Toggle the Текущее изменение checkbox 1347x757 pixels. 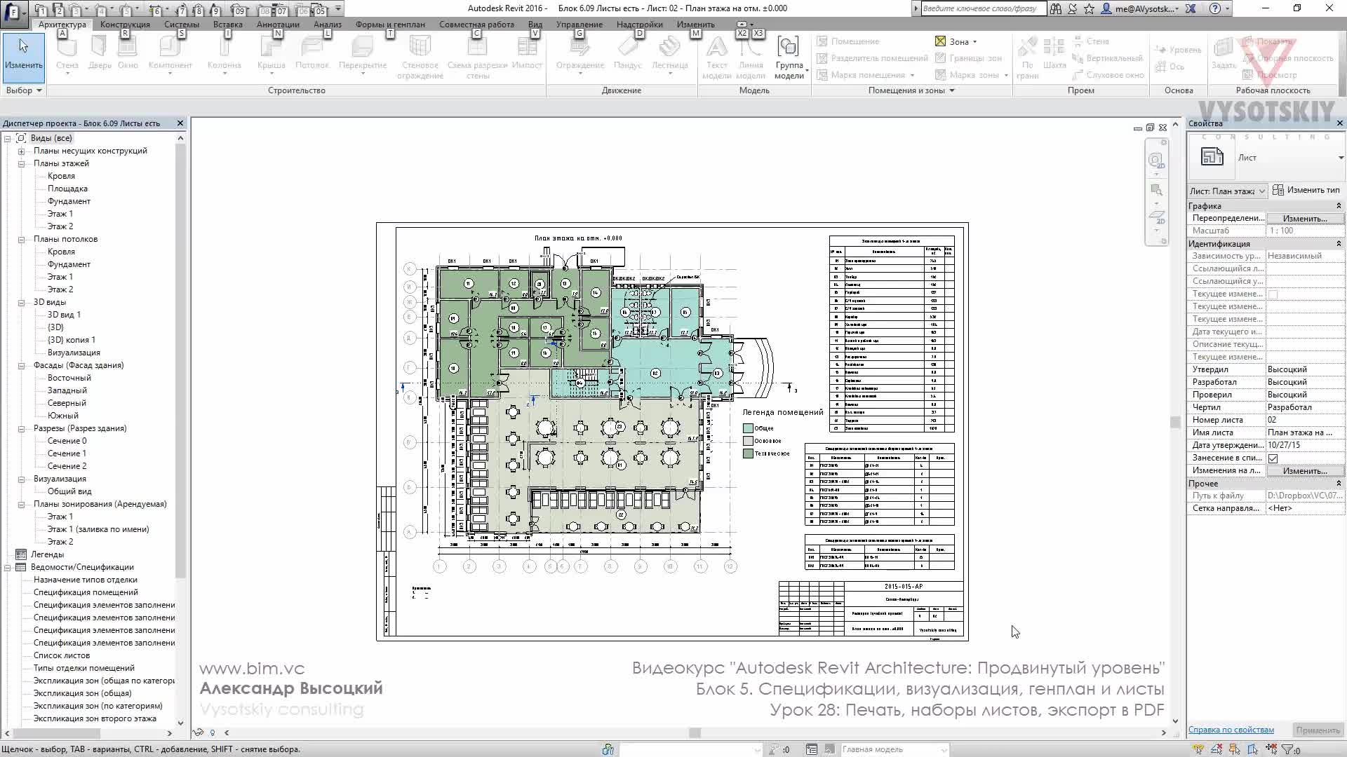coord(1273,294)
